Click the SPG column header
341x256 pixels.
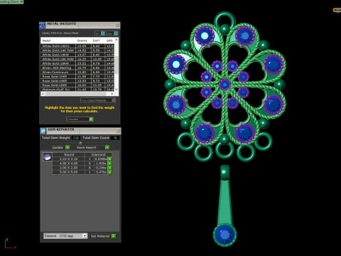[x=109, y=41]
